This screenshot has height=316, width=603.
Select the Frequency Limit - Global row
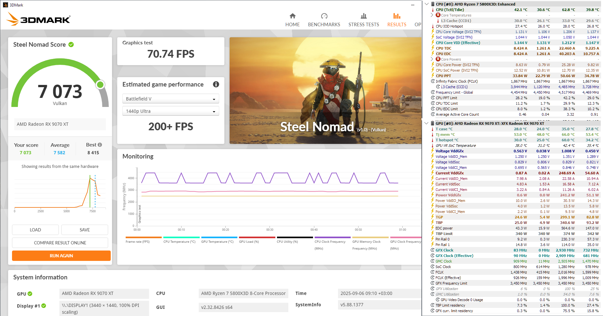[x=515, y=92]
